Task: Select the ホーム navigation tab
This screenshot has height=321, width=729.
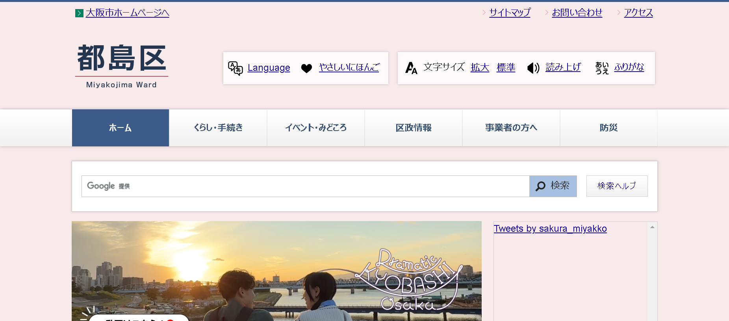Action: (x=121, y=128)
